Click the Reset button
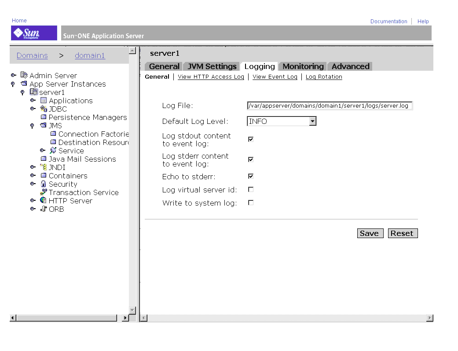 tap(403, 233)
